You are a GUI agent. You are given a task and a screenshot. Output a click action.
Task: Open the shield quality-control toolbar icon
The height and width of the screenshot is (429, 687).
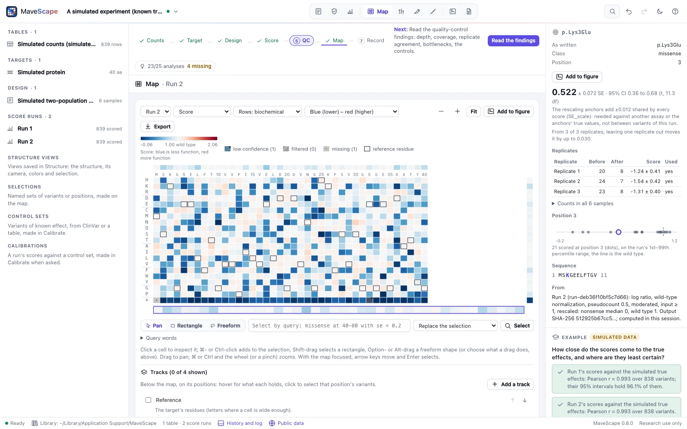pos(334,11)
